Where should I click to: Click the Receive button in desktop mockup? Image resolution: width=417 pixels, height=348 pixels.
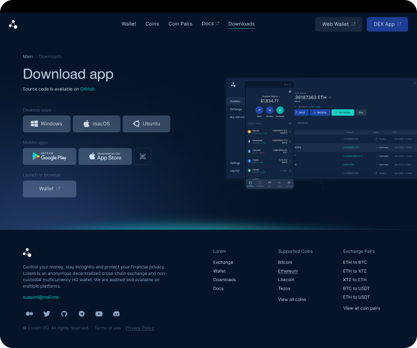(x=320, y=112)
